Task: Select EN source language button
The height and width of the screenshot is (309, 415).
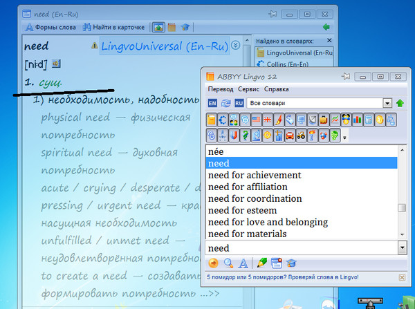Action: pos(212,103)
